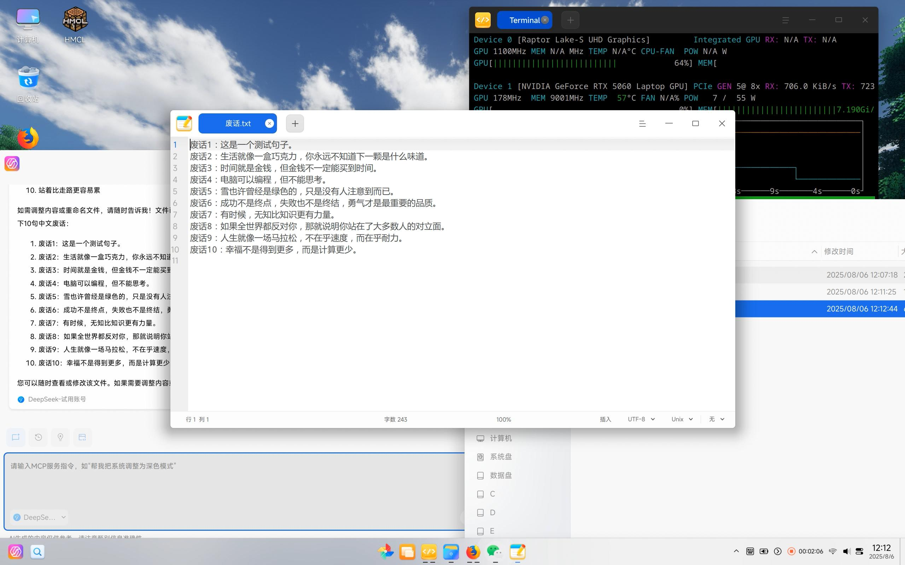Close the 废话.txt tab

(x=269, y=124)
